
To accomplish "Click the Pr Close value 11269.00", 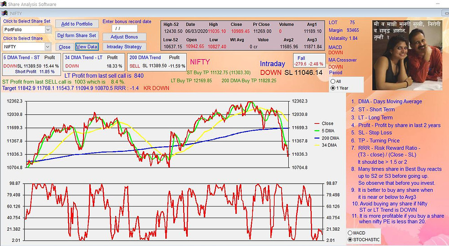I will tap(262, 31).
